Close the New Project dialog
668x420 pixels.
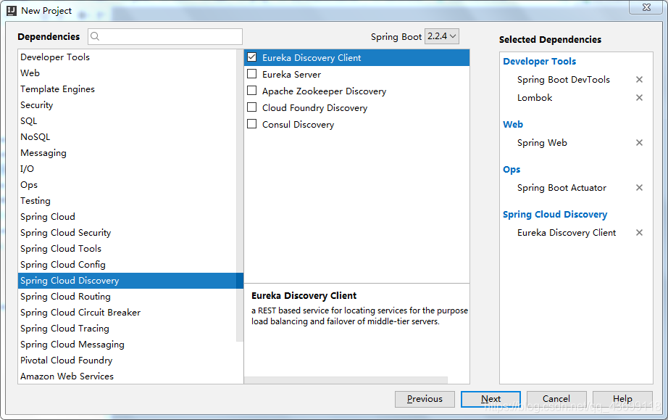pos(646,7)
